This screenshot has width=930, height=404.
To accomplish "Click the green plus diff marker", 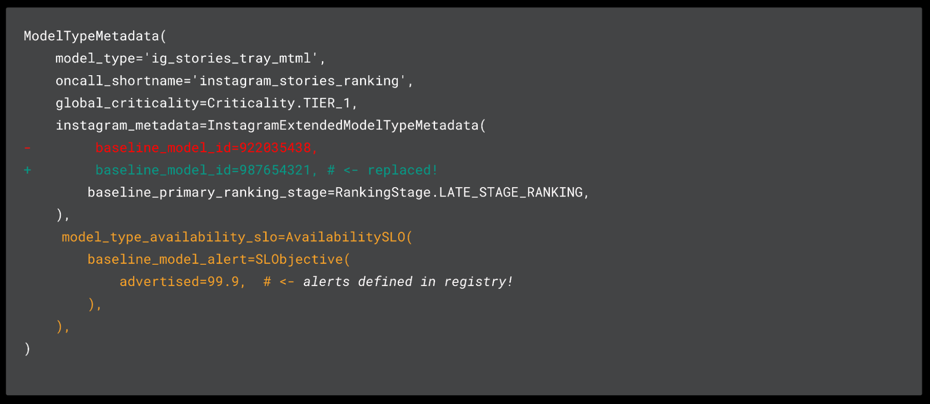I will click(x=27, y=170).
